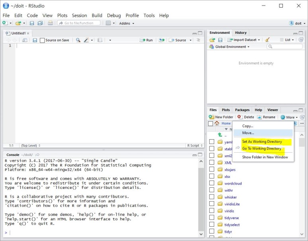Open the doit project dropdown

tap(297, 23)
